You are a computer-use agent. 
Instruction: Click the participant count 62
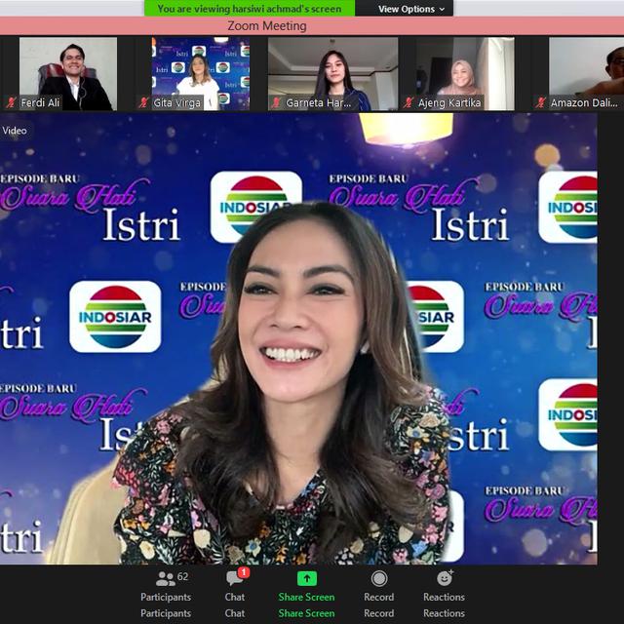pyautogui.click(x=182, y=576)
